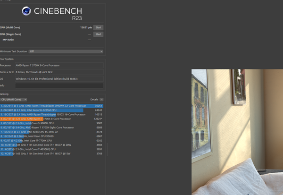This screenshot has height=195, width=283.
Task: Click the Processor field showing Ryzen 7 3700X
Action: click(x=59, y=65)
